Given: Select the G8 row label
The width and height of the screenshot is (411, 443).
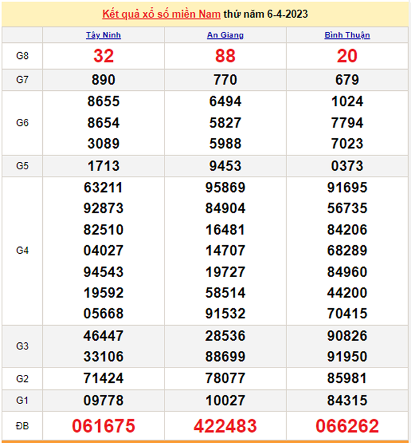Looking at the screenshot, I should [22, 56].
